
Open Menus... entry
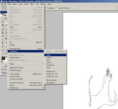(26, 85)
